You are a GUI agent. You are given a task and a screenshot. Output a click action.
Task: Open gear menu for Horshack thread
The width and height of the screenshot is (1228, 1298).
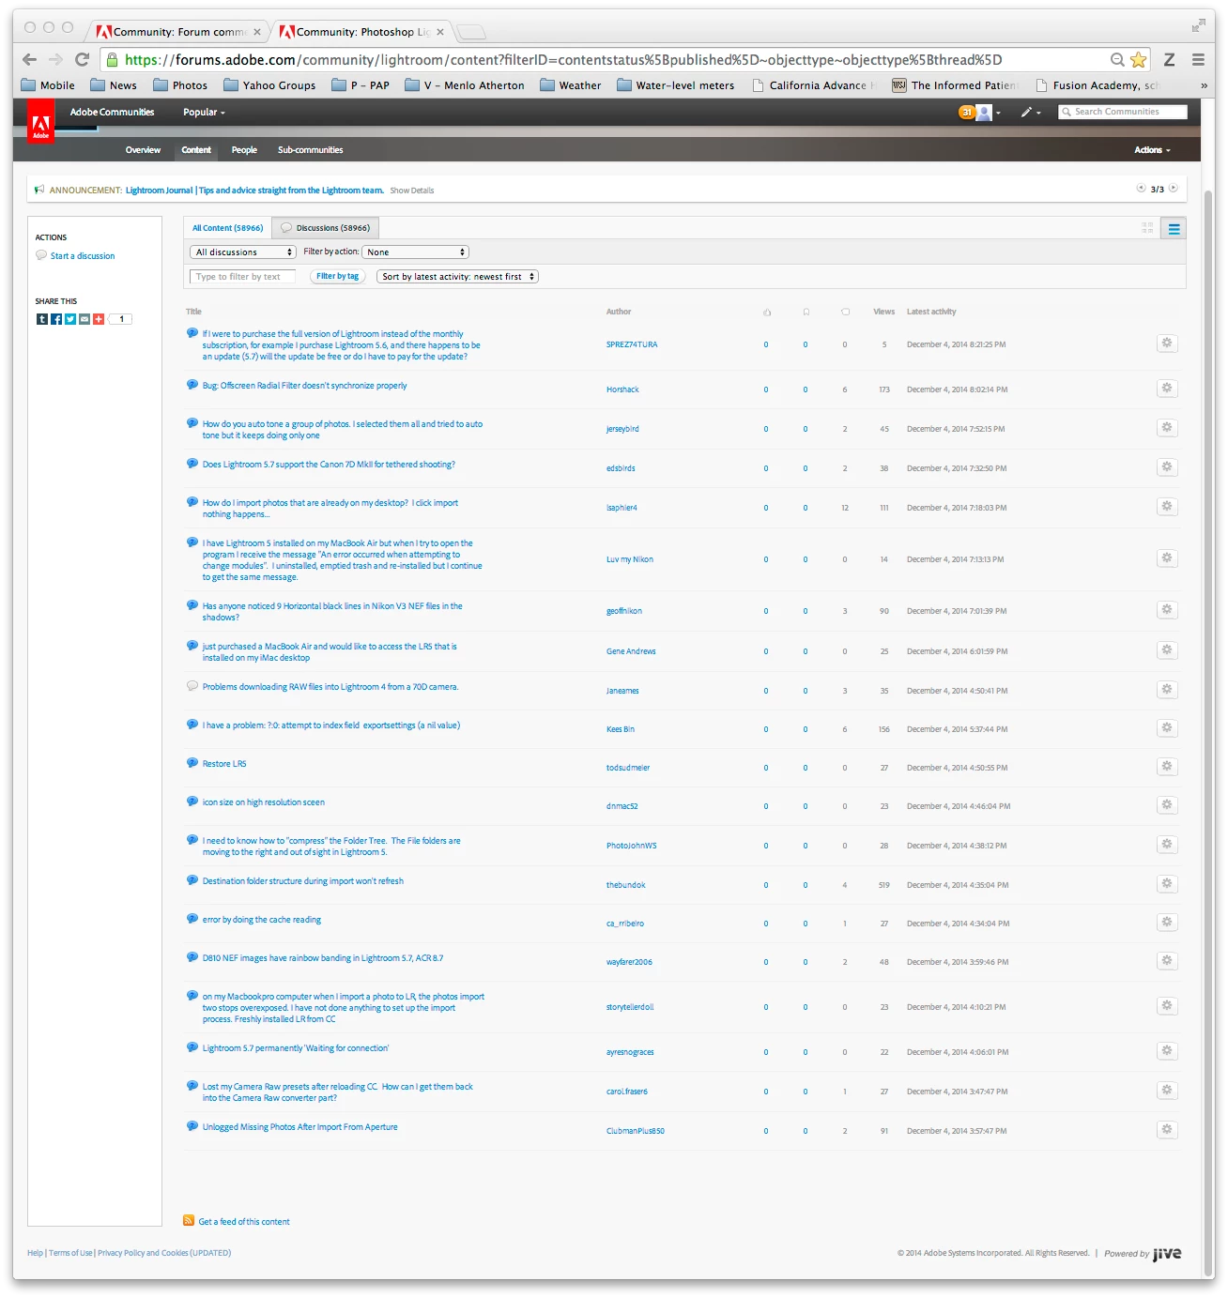pyautogui.click(x=1167, y=389)
